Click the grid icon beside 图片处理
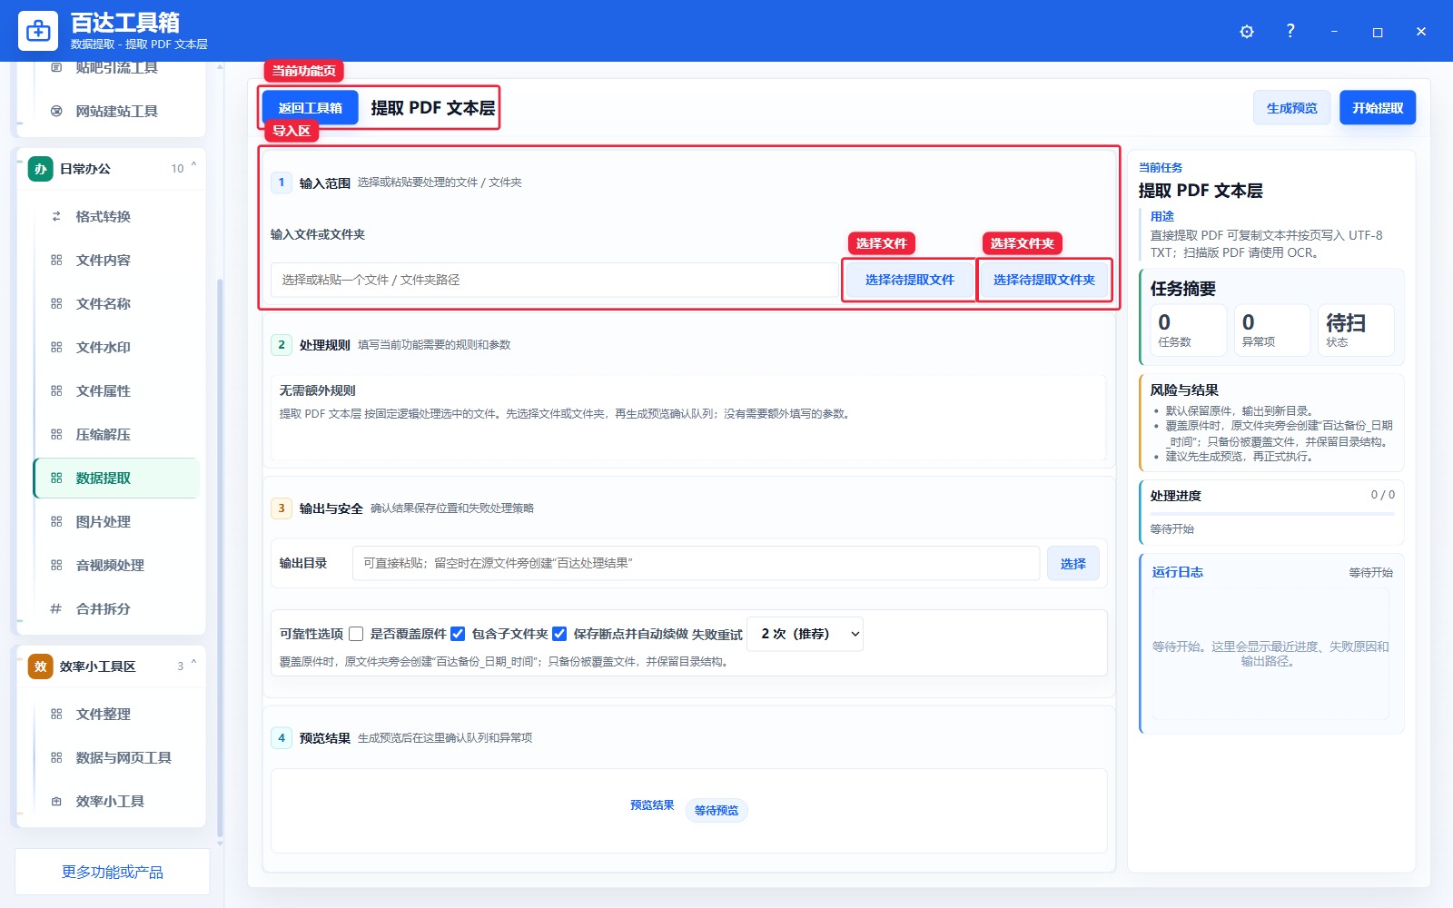The height and width of the screenshot is (908, 1453). 56,521
